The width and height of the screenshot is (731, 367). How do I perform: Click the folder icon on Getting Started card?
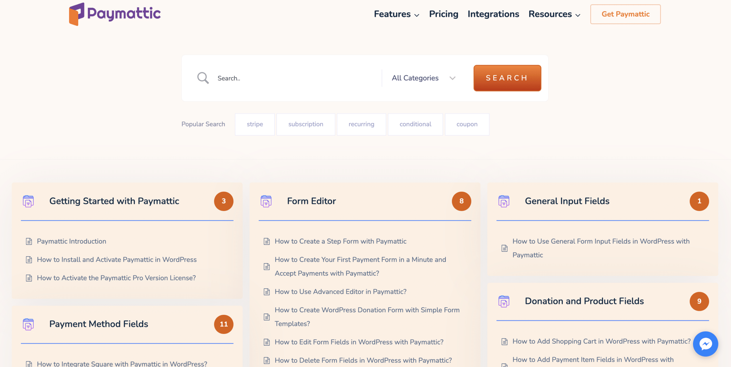click(x=28, y=201)
